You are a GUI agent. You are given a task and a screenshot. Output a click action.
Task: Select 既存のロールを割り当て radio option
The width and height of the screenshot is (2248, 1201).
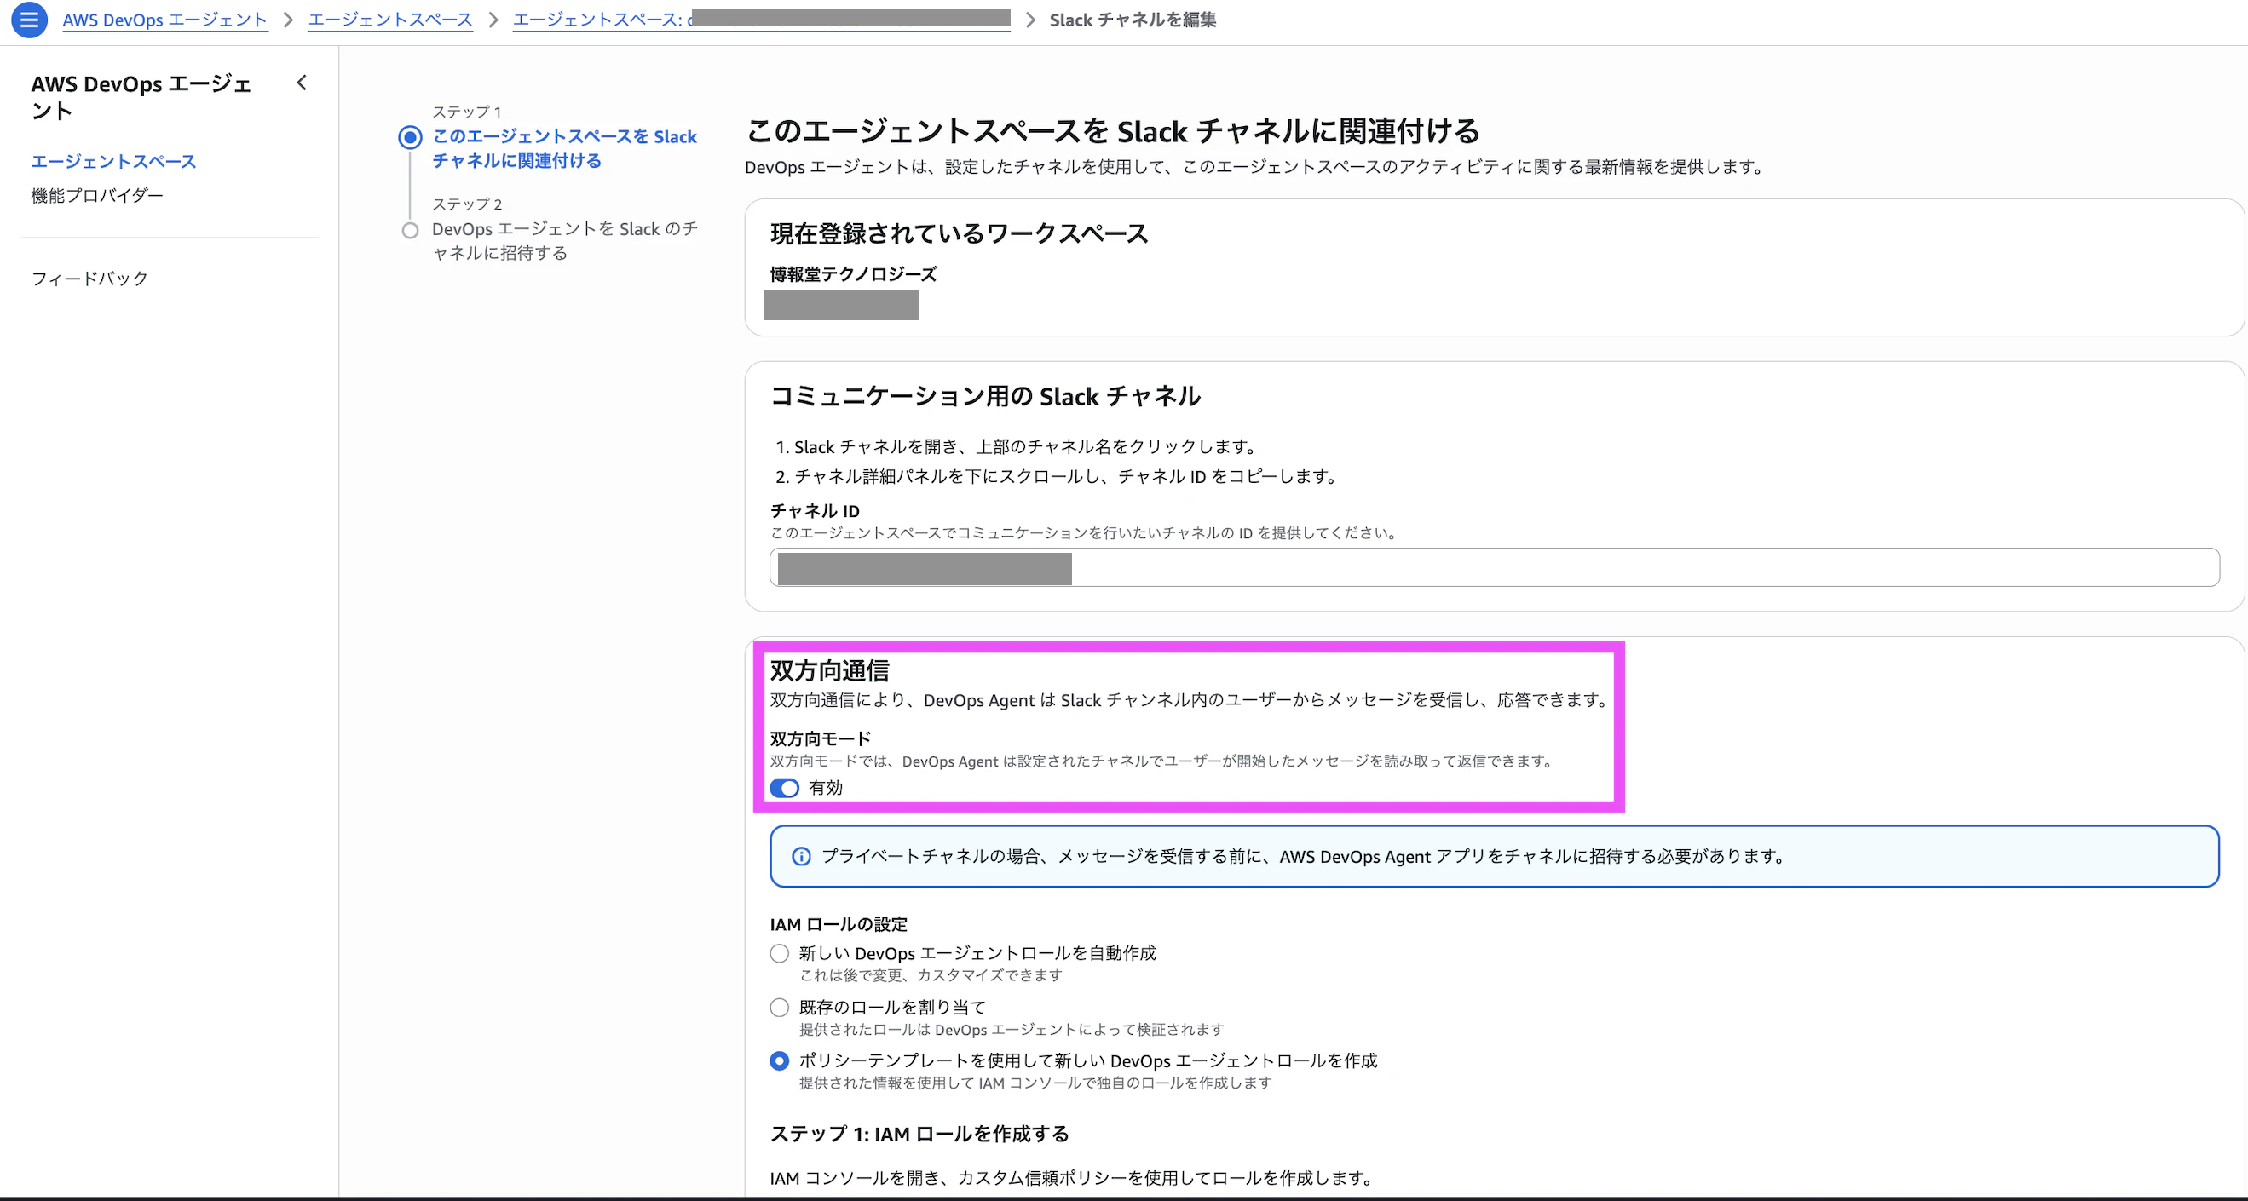[779, 1008]
